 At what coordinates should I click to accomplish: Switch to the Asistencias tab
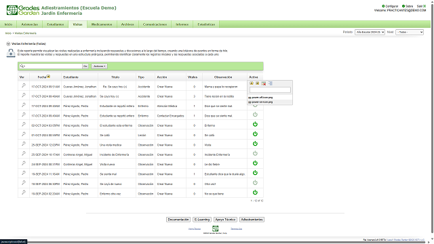30,24
